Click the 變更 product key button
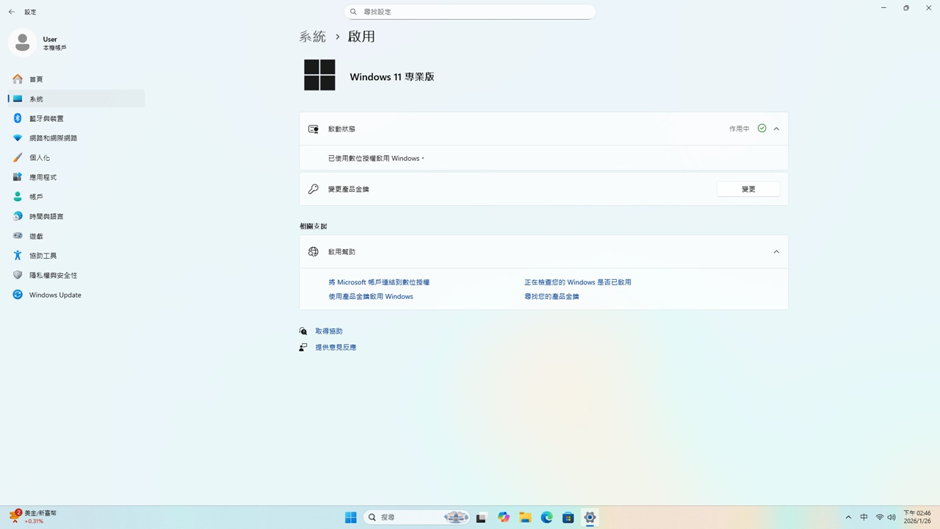The width and height of the screenshot is (940, 529). click(748, 190)
